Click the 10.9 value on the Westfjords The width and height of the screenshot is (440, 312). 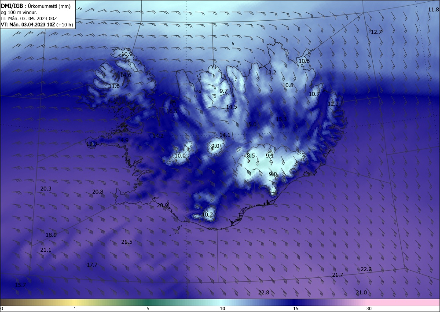[x=127, y=54]
